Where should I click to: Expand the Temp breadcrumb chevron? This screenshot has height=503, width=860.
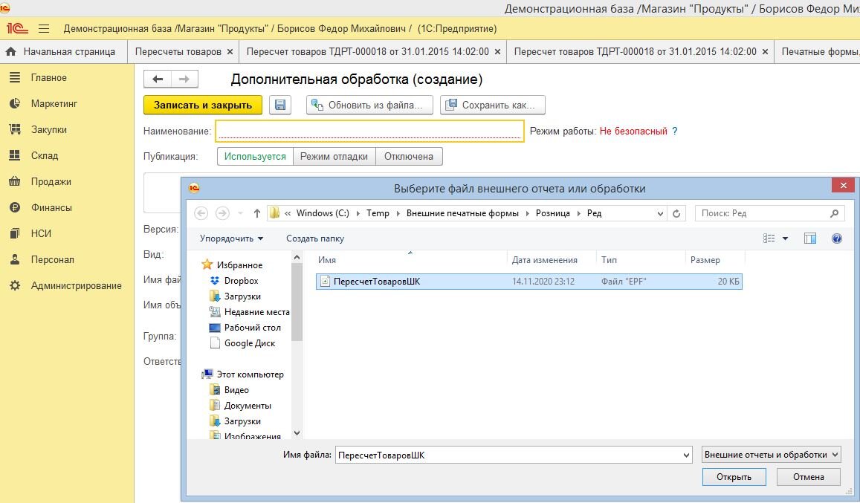398,213
